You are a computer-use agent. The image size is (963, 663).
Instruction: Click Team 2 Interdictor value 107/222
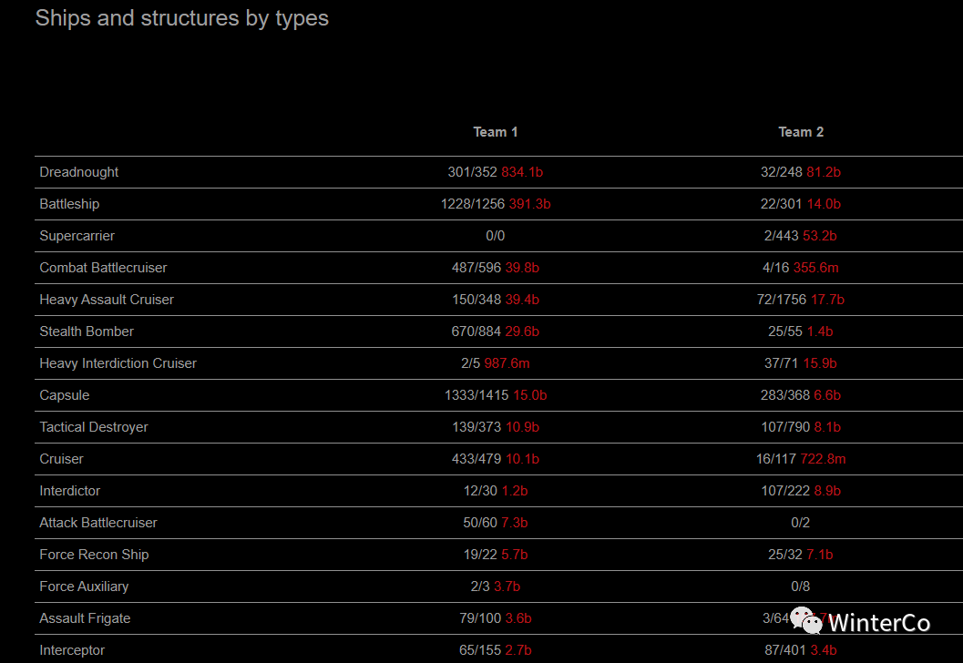[785, 491]
